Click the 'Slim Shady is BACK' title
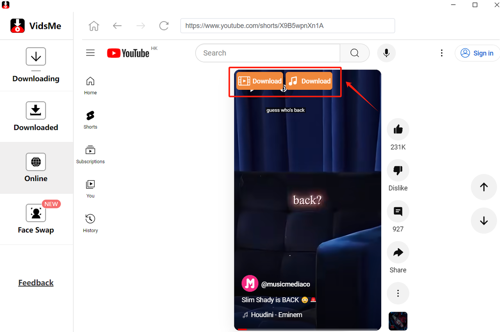500x332 pixels. 279,300
